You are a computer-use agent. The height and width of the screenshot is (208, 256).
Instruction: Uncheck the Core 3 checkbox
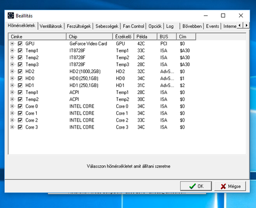(20, 127)
